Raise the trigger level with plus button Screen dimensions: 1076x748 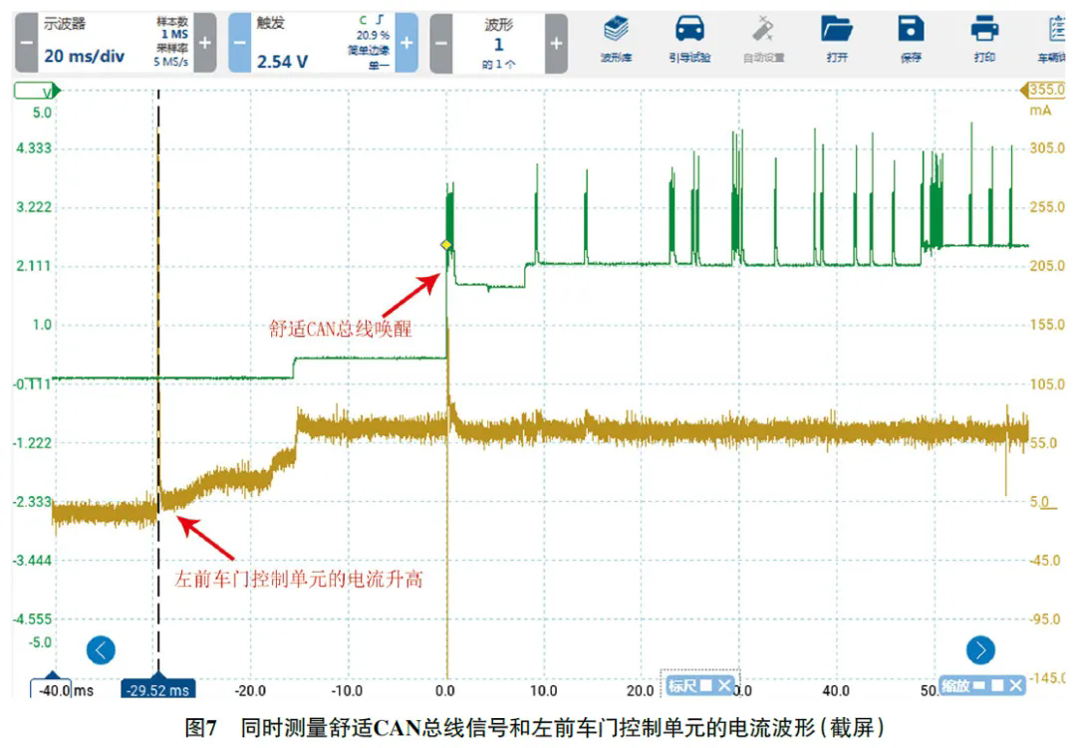click(406, 43)
